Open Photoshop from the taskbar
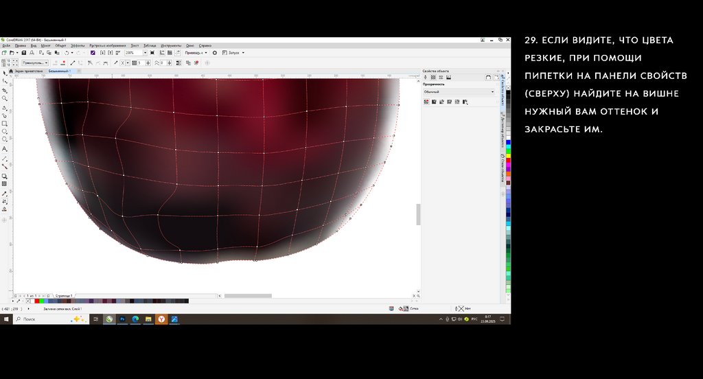703x379 pixels. tap(122, 319)
